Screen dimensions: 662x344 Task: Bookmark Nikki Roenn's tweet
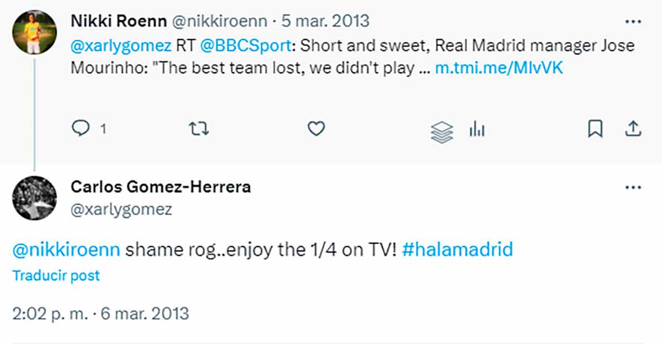pos(595,129)
